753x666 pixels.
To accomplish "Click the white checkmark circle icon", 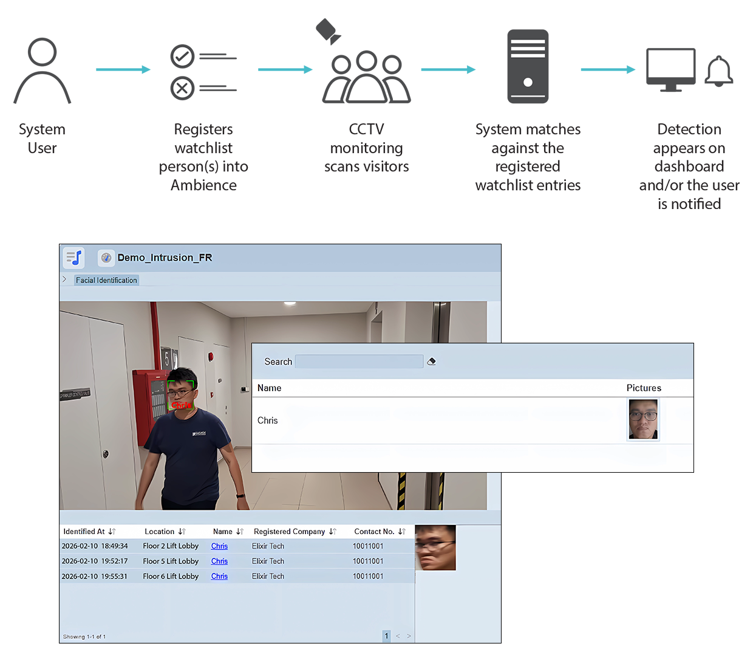I will pos(182,57).
